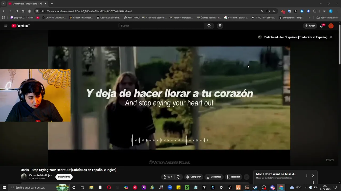Open Victor Andrés Rojas channel name link

click(40, 175)
